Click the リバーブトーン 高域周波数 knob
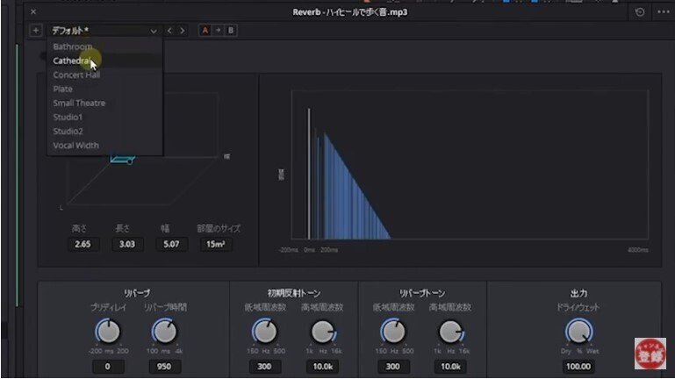This screenshot has height=379, width=675. [x=450, y=332]
